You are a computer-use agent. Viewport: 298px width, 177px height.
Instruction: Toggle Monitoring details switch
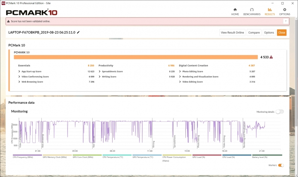(x=280, y=112)
